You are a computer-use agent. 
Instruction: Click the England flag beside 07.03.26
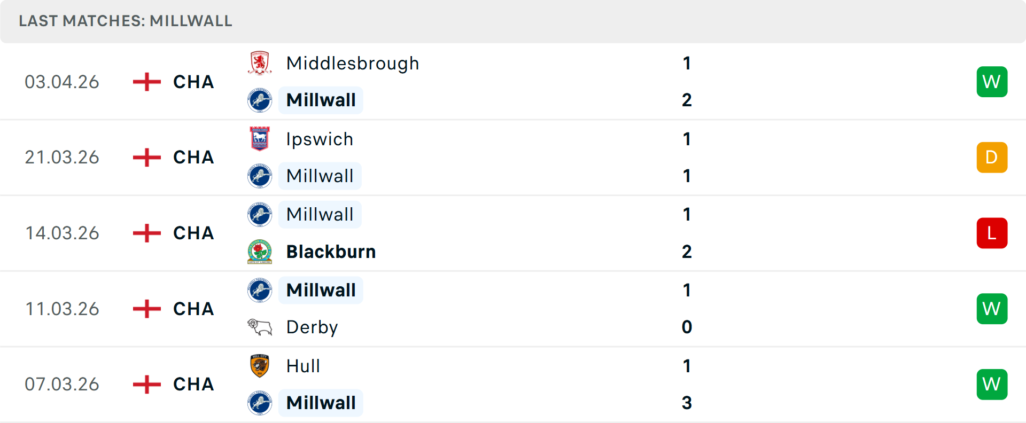point(146,383)
